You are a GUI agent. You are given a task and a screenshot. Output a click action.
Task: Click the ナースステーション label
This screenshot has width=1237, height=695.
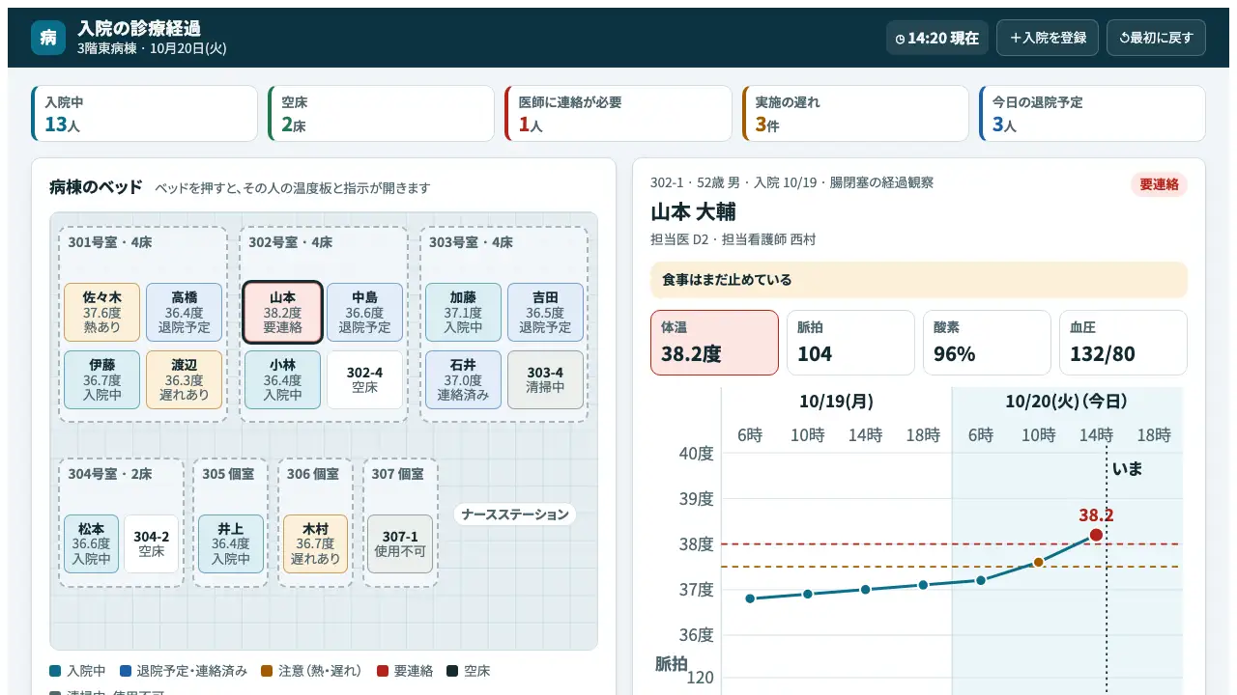(x=515, y=514)
